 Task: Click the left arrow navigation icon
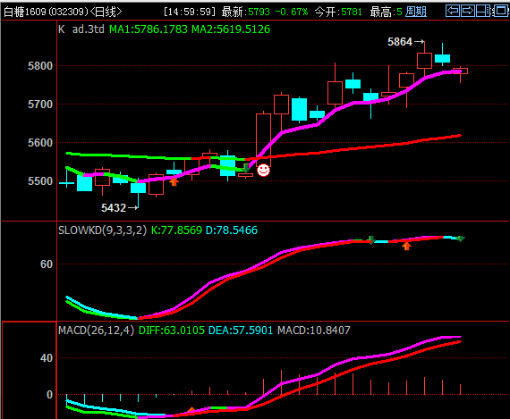pyautogui.click(x=453, y=11)
